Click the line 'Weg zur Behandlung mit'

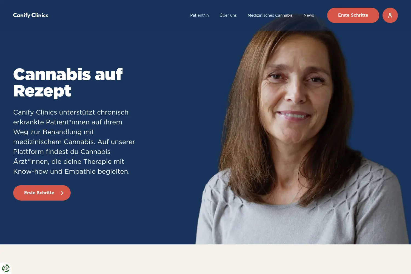click(x=54, y=132)
